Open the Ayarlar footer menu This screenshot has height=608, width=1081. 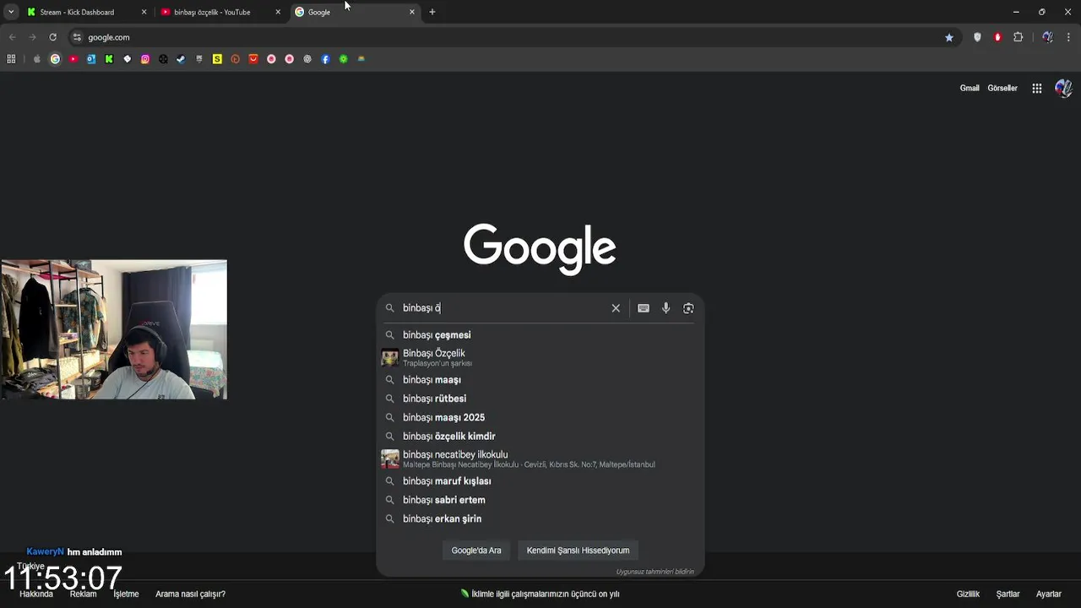coord(1048,594)
